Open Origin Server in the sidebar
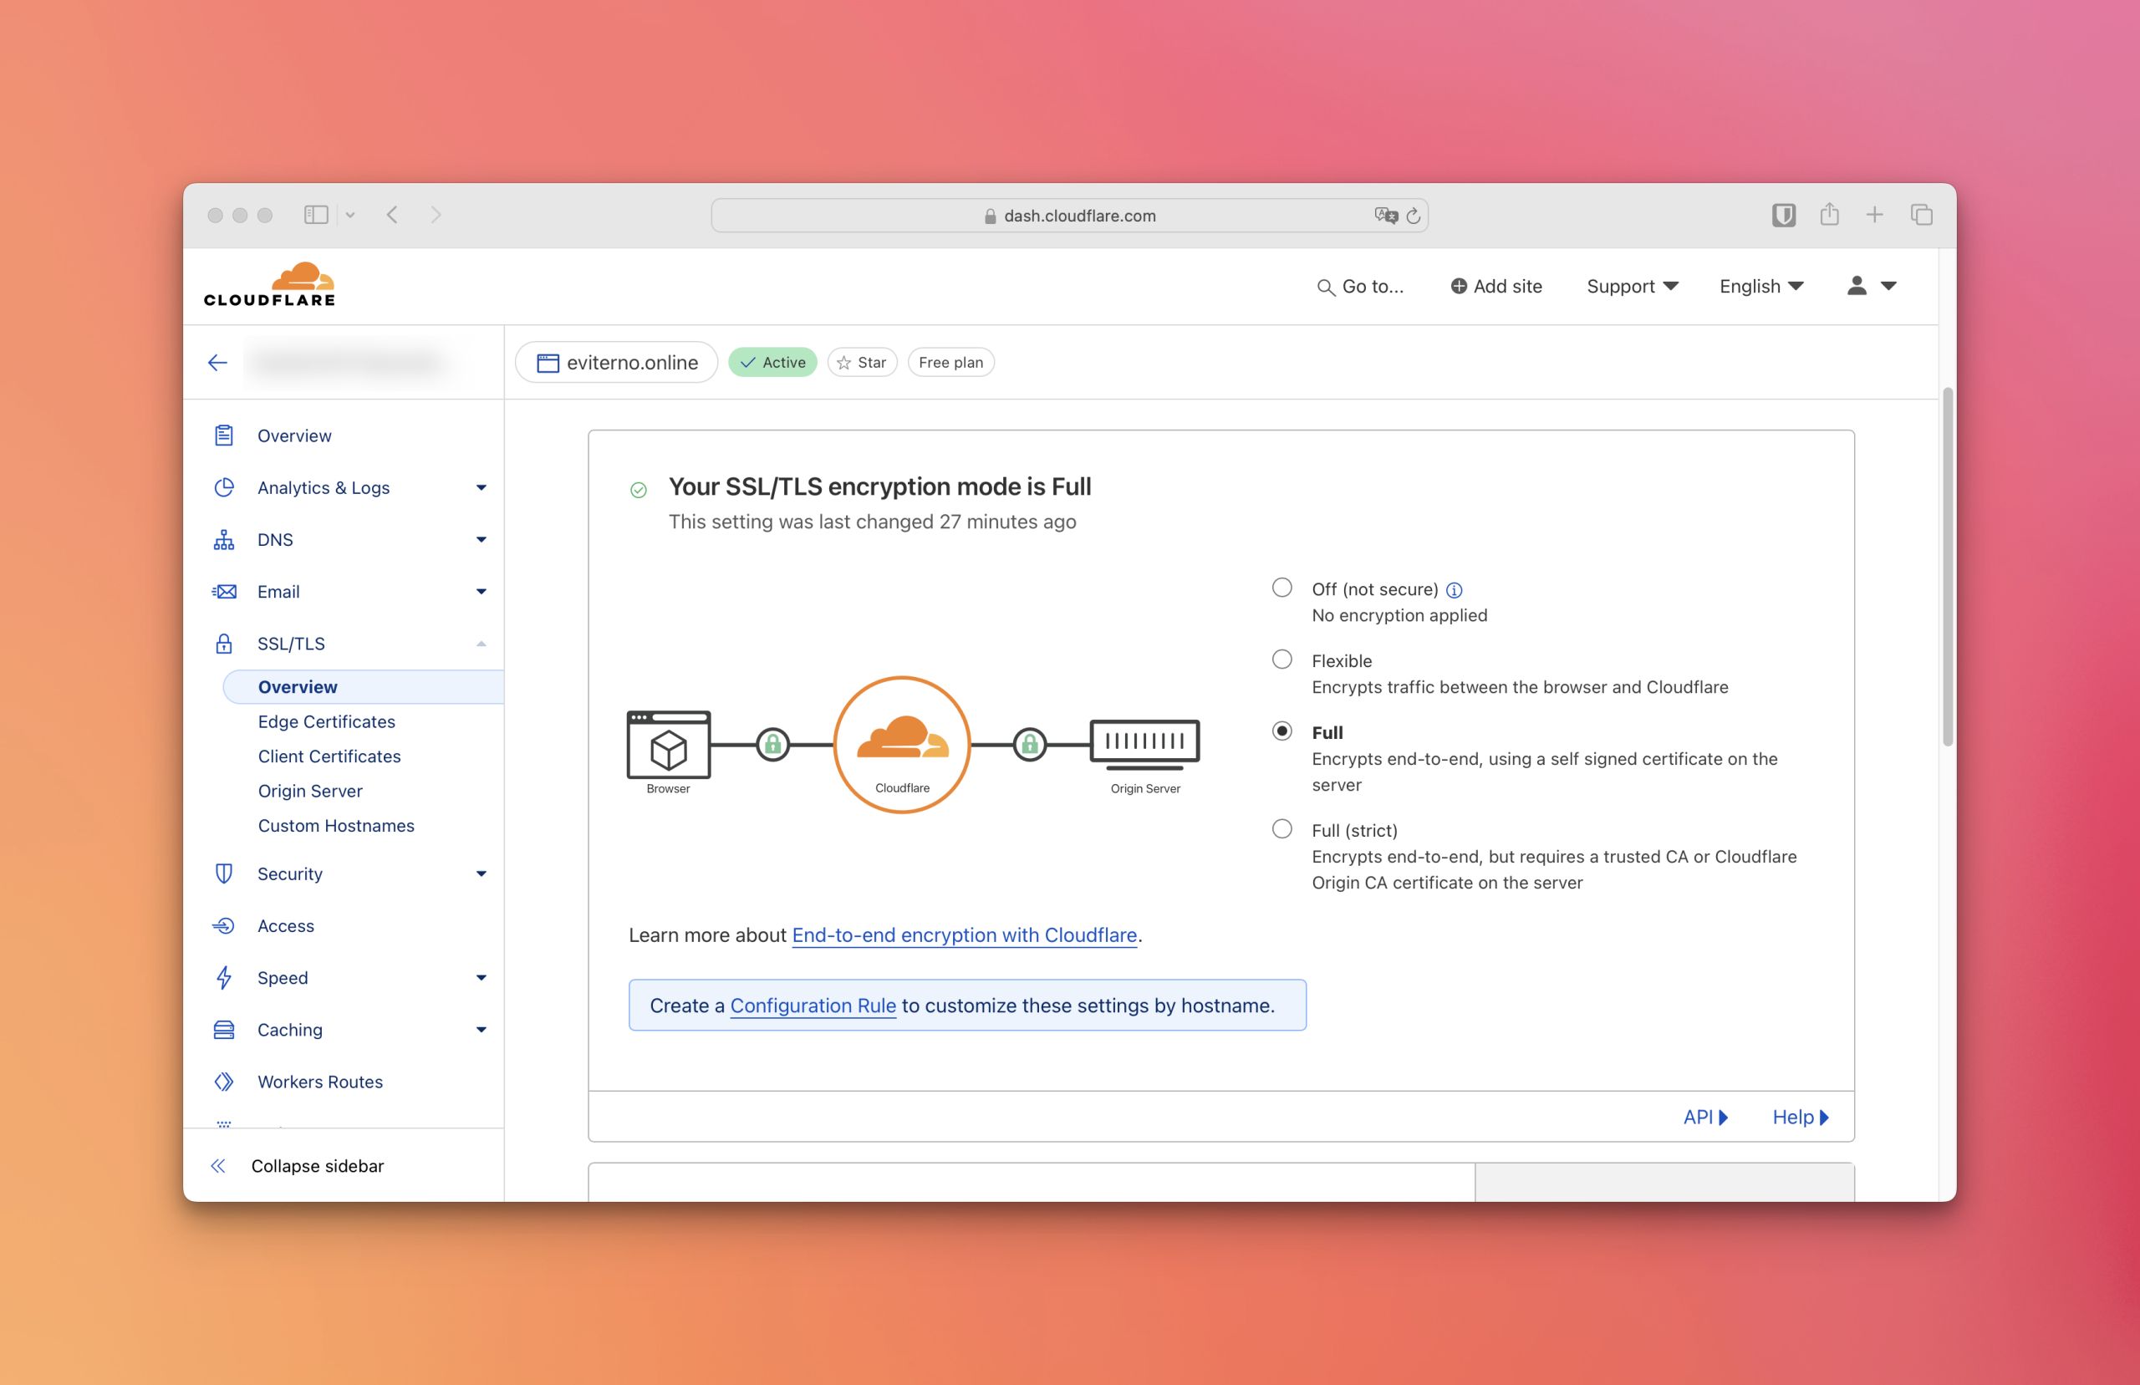2140x1385 pixels. (310, 792)
